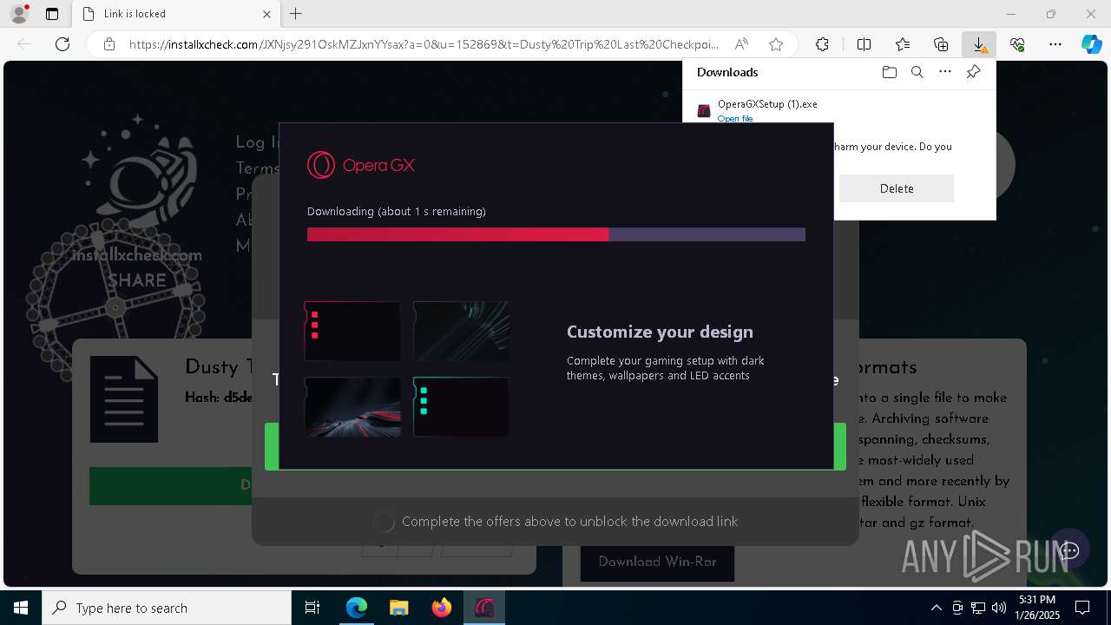This screenshot has width=1111, height=625.
Task: Search downloads with magnifier icon
Action: [x=917, y=72]
